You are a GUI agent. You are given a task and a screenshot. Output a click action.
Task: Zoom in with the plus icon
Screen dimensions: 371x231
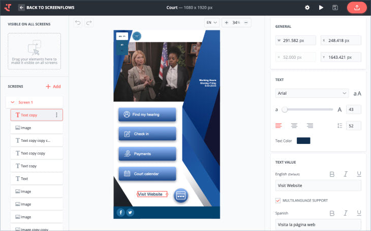(227, 22)
